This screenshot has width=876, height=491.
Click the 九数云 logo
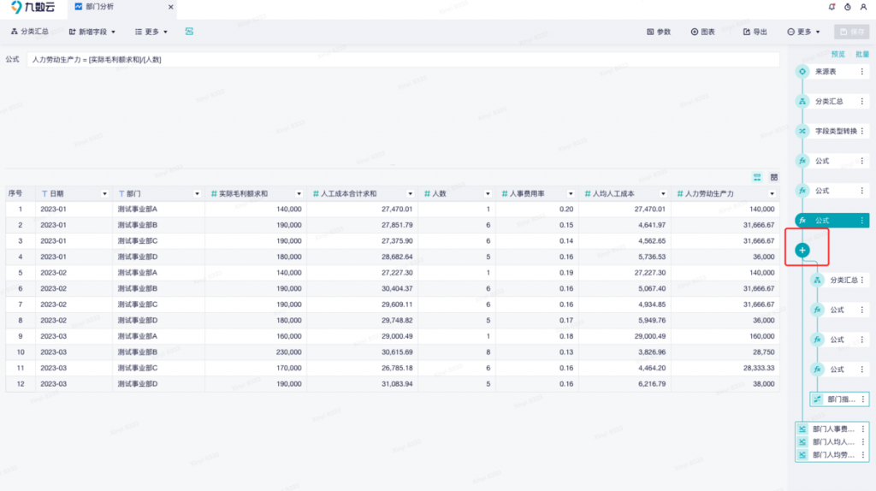[x=33, y=7]
